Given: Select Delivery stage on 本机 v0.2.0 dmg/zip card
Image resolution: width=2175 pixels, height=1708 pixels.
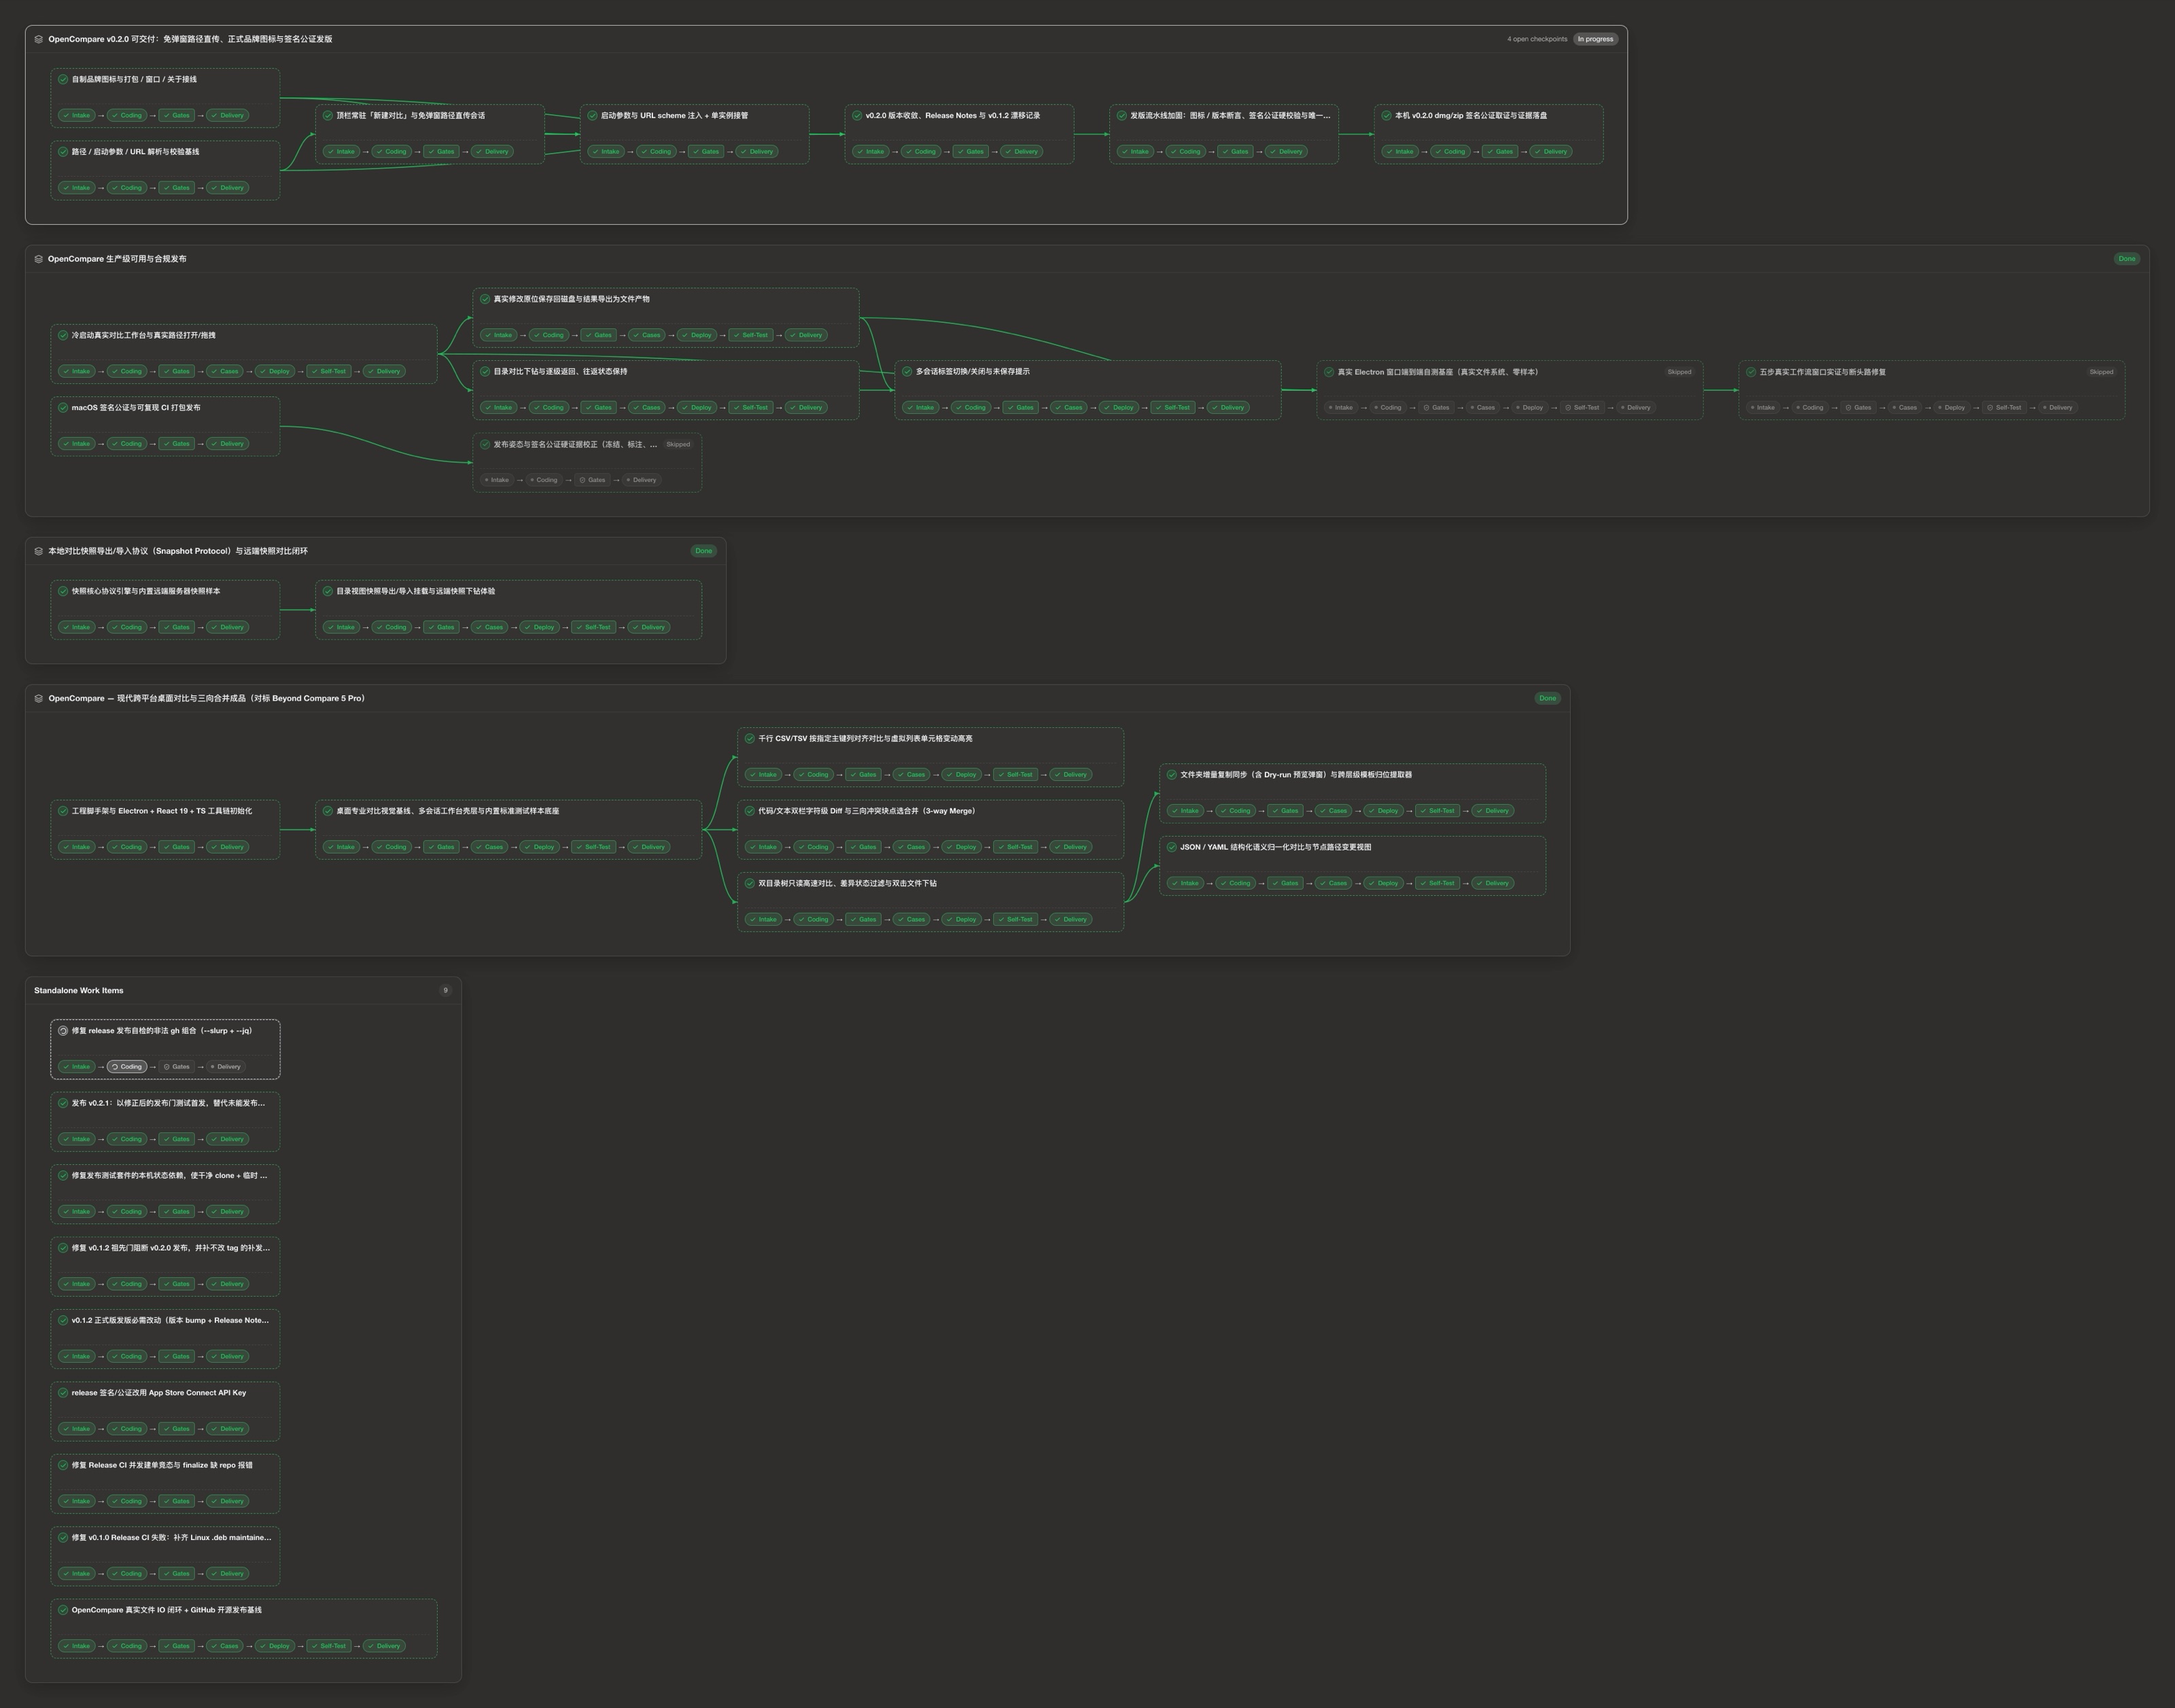Looking at the screenshot, I should point(1550,152).
